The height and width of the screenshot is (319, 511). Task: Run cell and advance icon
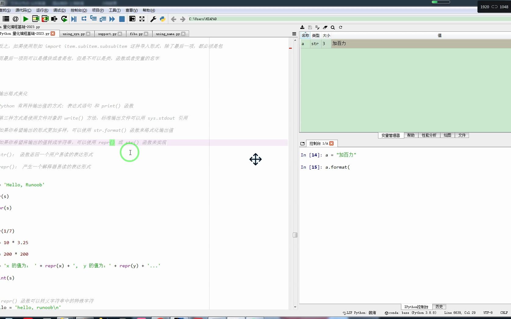45,19
